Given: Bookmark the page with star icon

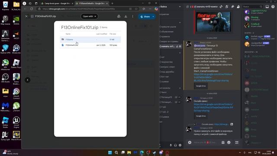Looking at the screenshot, I should point(136,9).
